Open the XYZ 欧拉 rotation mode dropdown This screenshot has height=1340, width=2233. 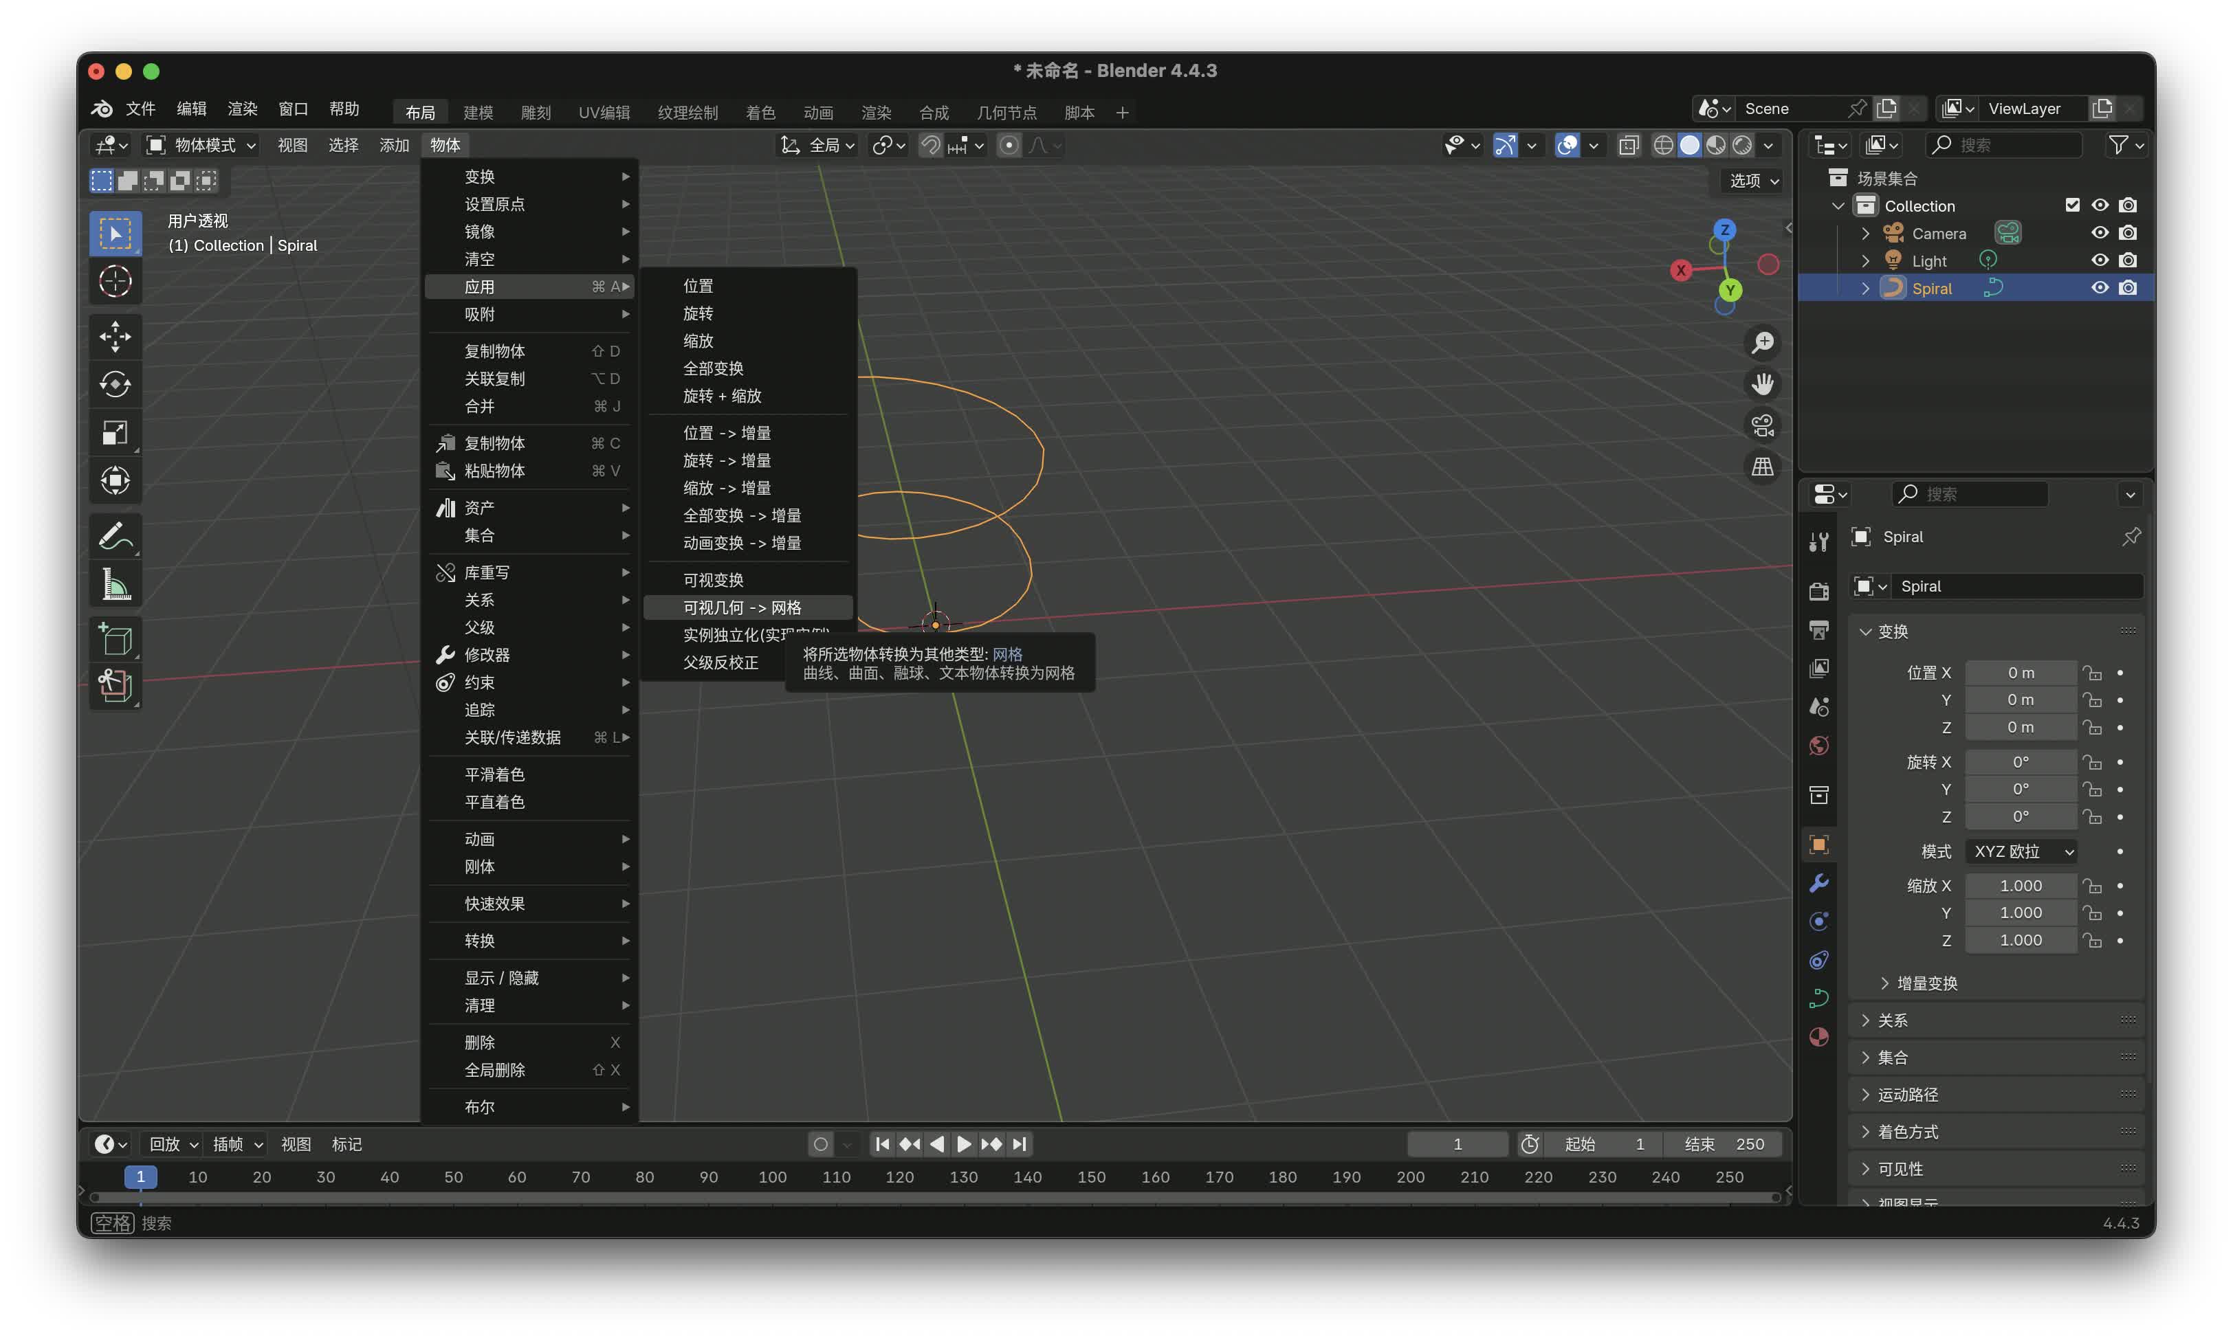(x=2021, y=851)
